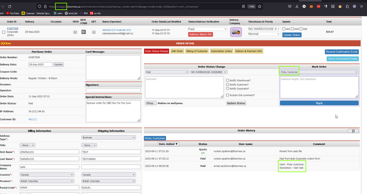Click the red extension icon in toolbar

click(x=318, y=6)
